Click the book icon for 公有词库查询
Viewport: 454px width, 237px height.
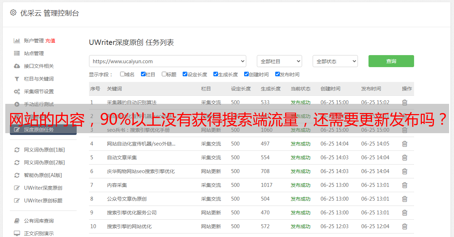[17, 221]
